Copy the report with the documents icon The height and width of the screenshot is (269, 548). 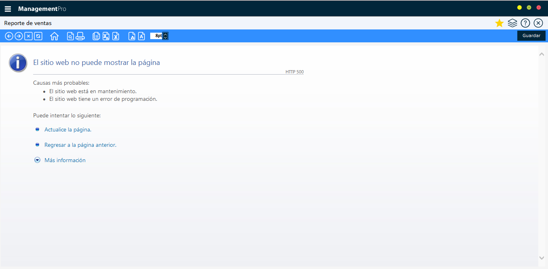point(96,36)
